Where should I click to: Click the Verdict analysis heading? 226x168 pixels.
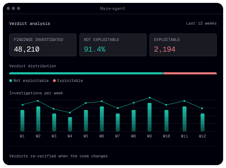29,23
